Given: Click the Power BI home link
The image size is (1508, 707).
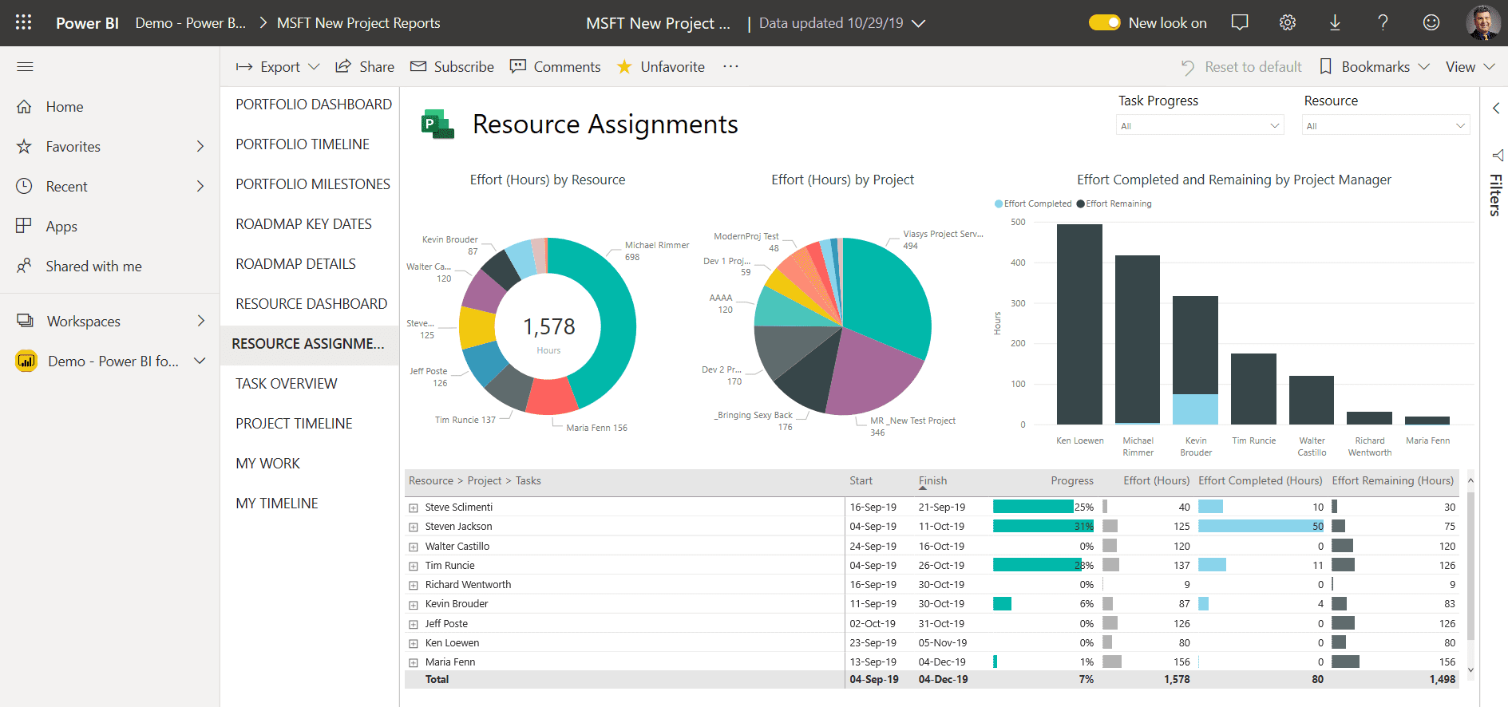Looking at the screenshot, I should 87,23.
